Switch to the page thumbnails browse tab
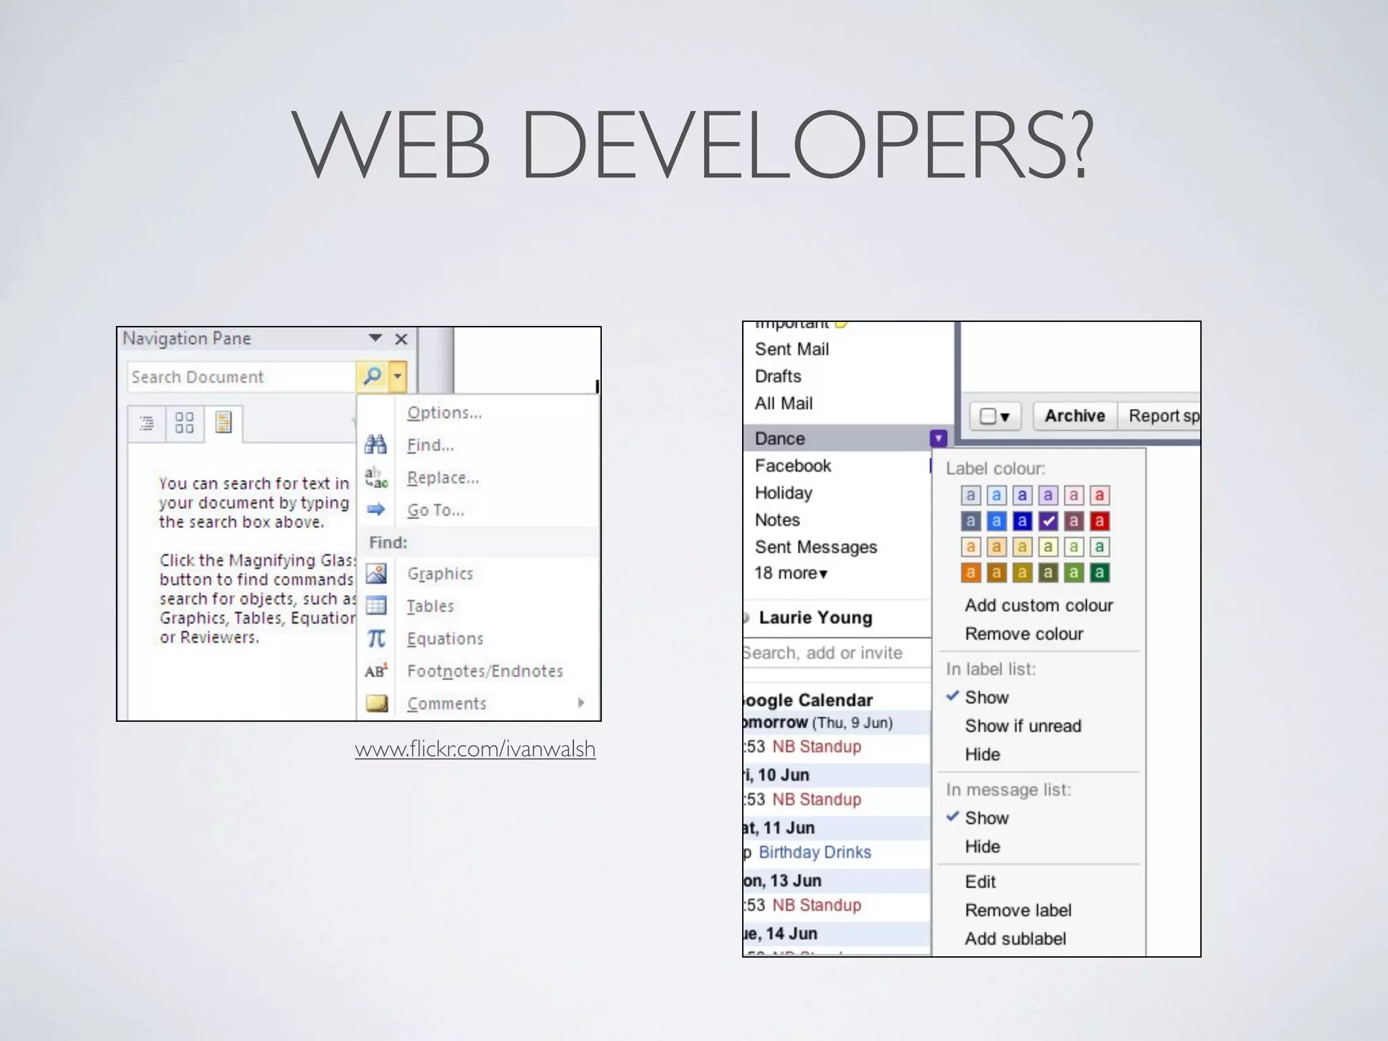 (x=184, y=423)
